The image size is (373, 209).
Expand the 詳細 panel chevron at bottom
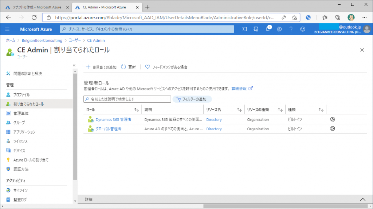362,199
